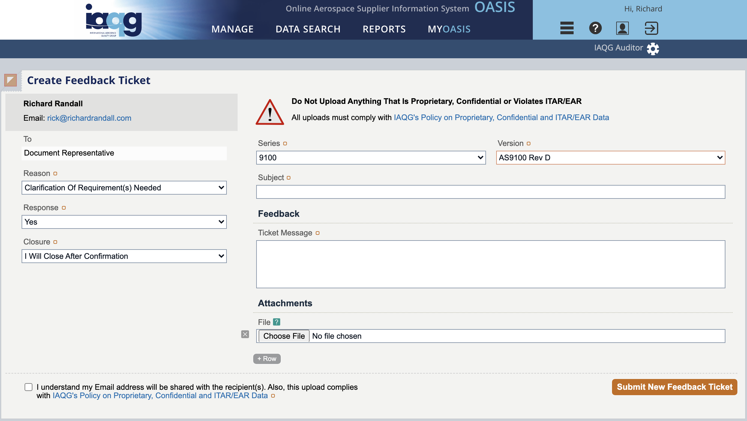Click the help question mark icon
Viewport: 747px width, 421px height.
click(x=595, y=28)
